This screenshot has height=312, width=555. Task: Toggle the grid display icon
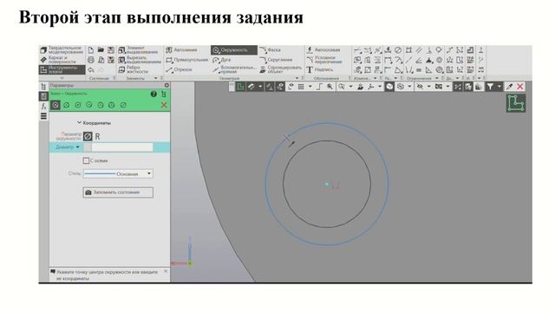(x=301, y=87)
